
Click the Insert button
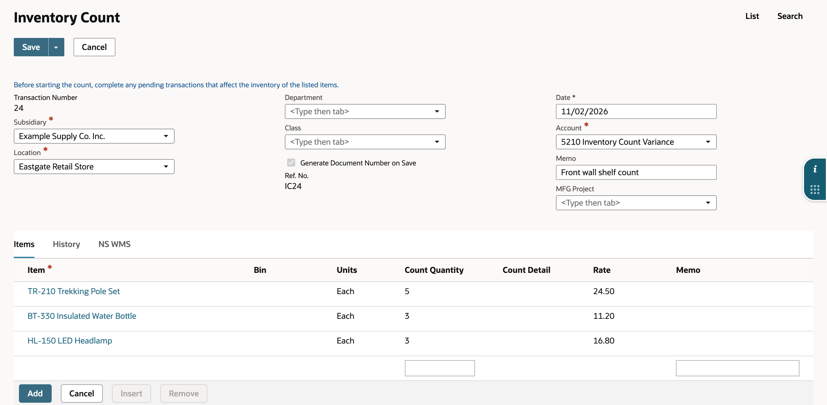click(x=131, y=394)
